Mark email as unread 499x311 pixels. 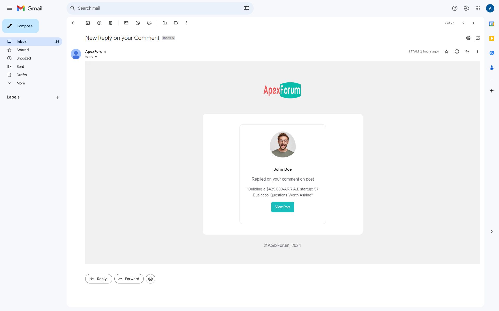[126, 23]
